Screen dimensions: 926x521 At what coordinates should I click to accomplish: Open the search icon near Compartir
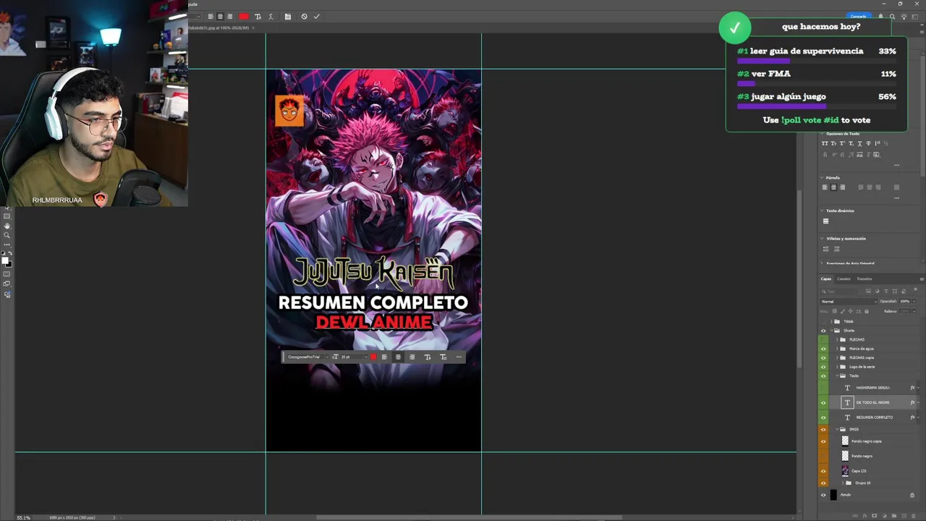click(x=892, y=16)
